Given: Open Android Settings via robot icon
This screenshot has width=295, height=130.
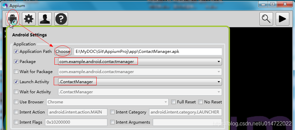Looking at the screenshot, I should point(12,19).
